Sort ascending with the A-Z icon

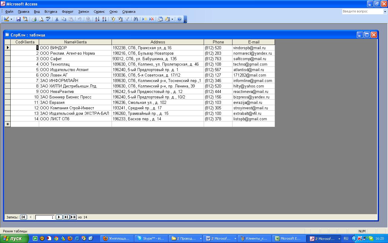(x=97, y=19)
